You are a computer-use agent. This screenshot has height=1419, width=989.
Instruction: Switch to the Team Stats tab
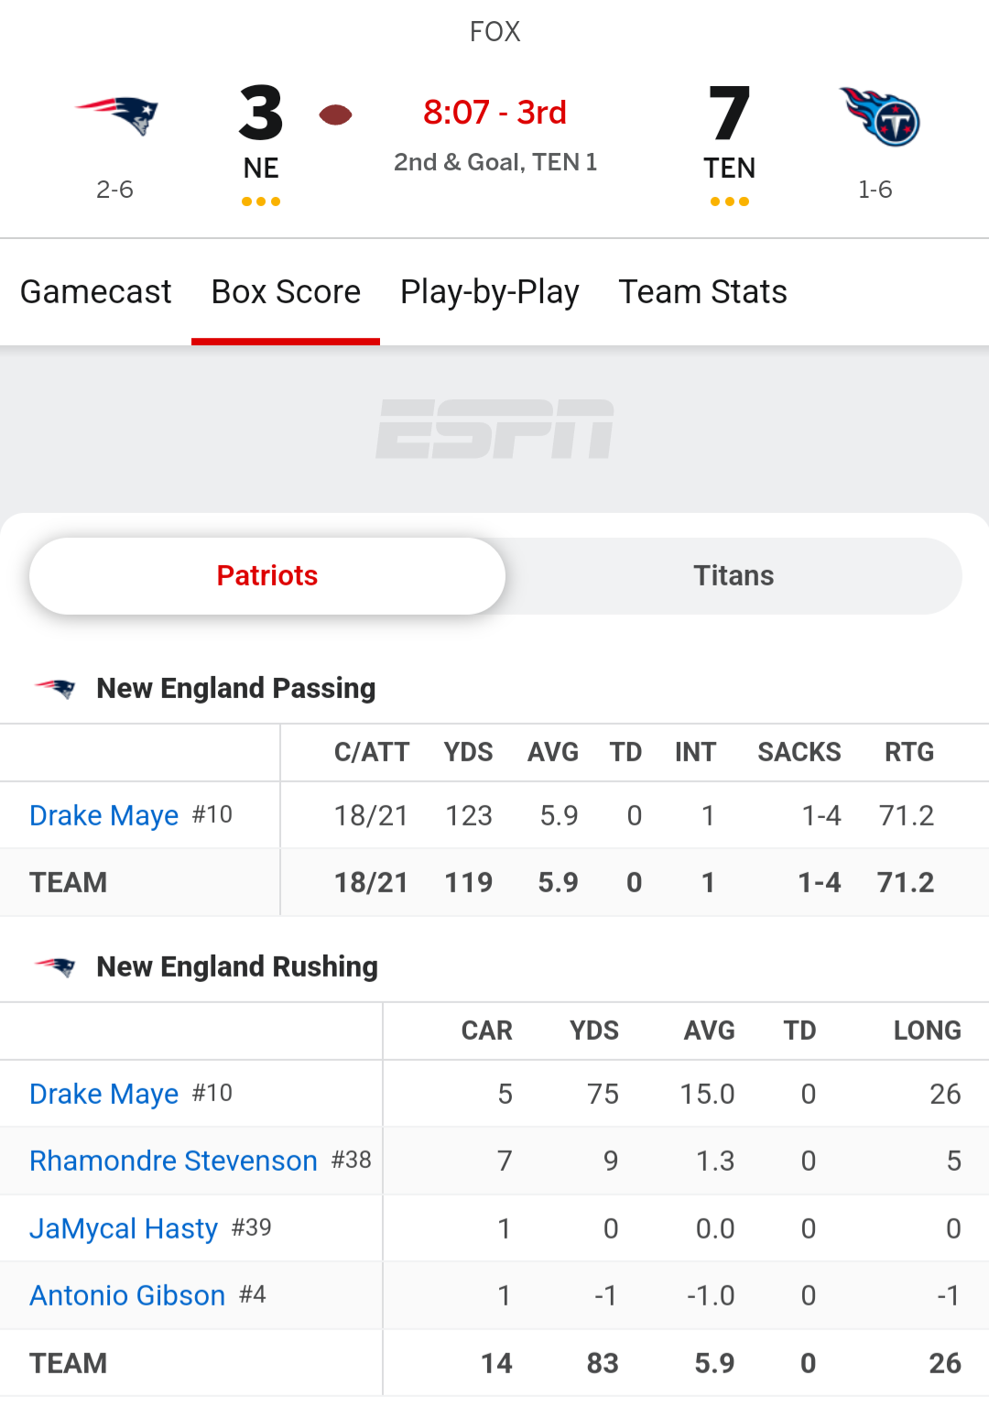702,292
